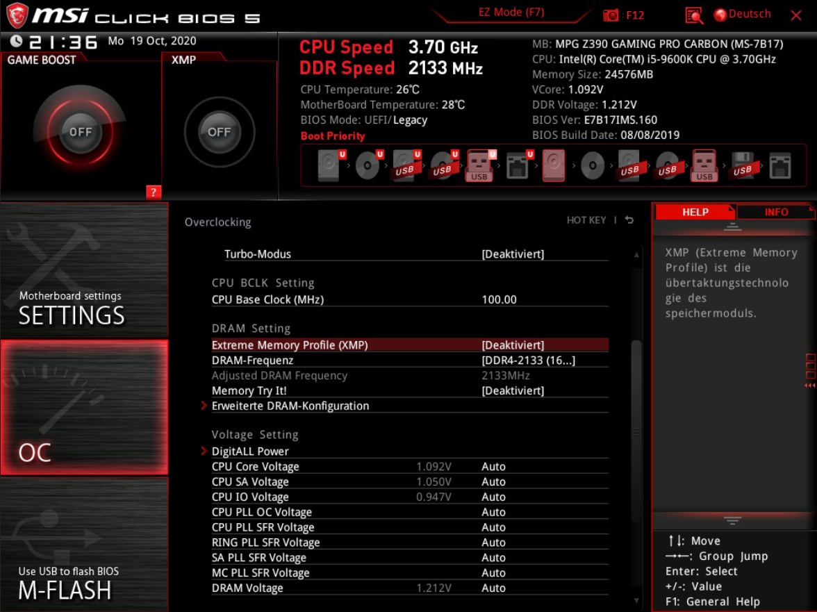The image size is (817, 612).
Task: Open the OC overclocking section
Action: pos(85,407)
